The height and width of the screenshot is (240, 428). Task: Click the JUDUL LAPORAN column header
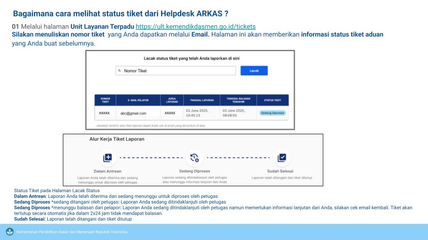tap(172, 100)
